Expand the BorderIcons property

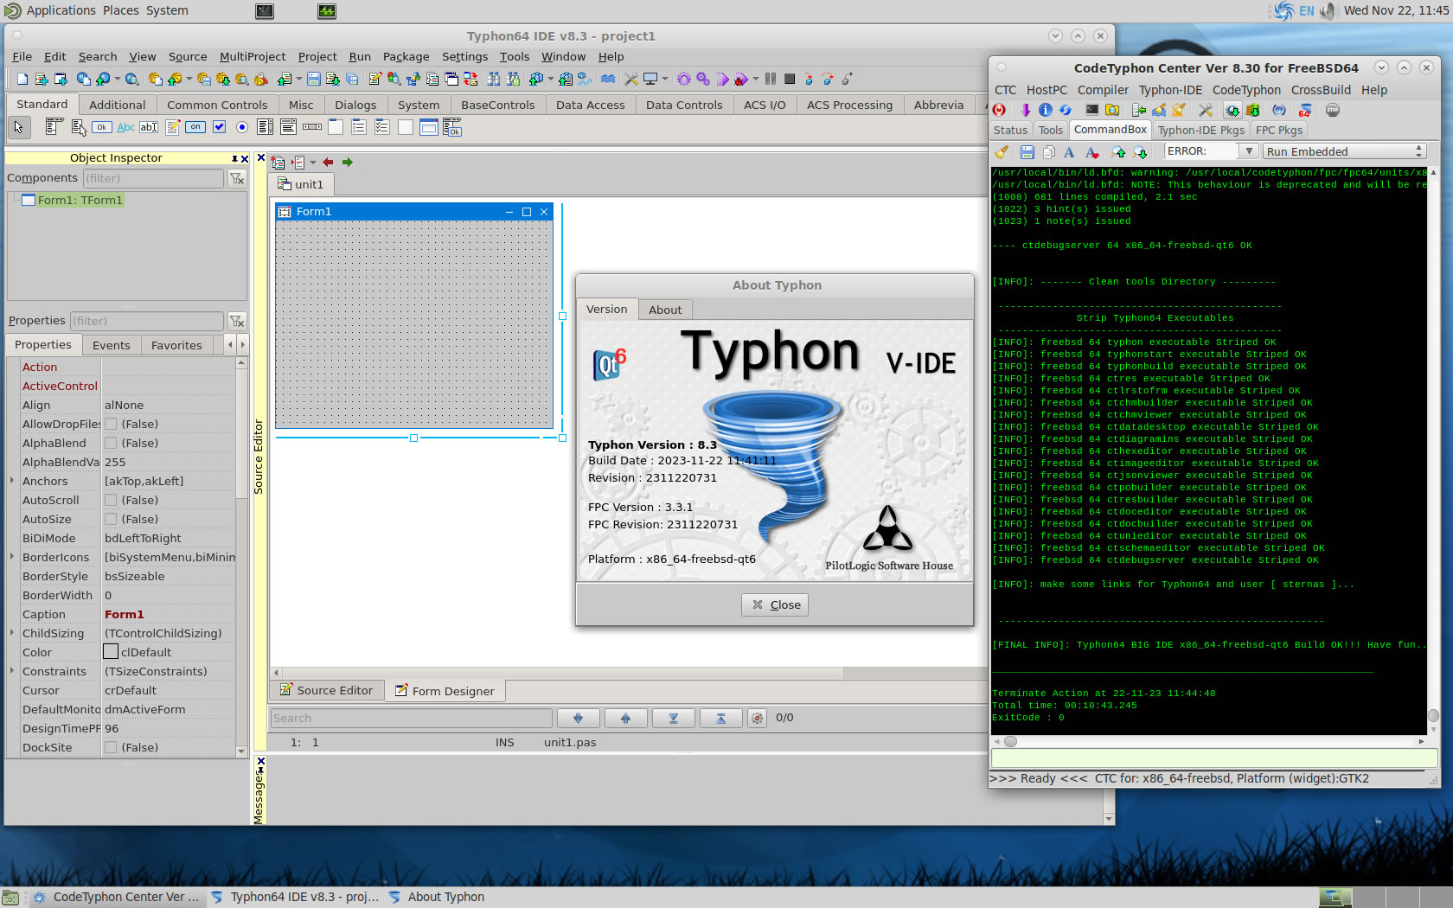12,557
